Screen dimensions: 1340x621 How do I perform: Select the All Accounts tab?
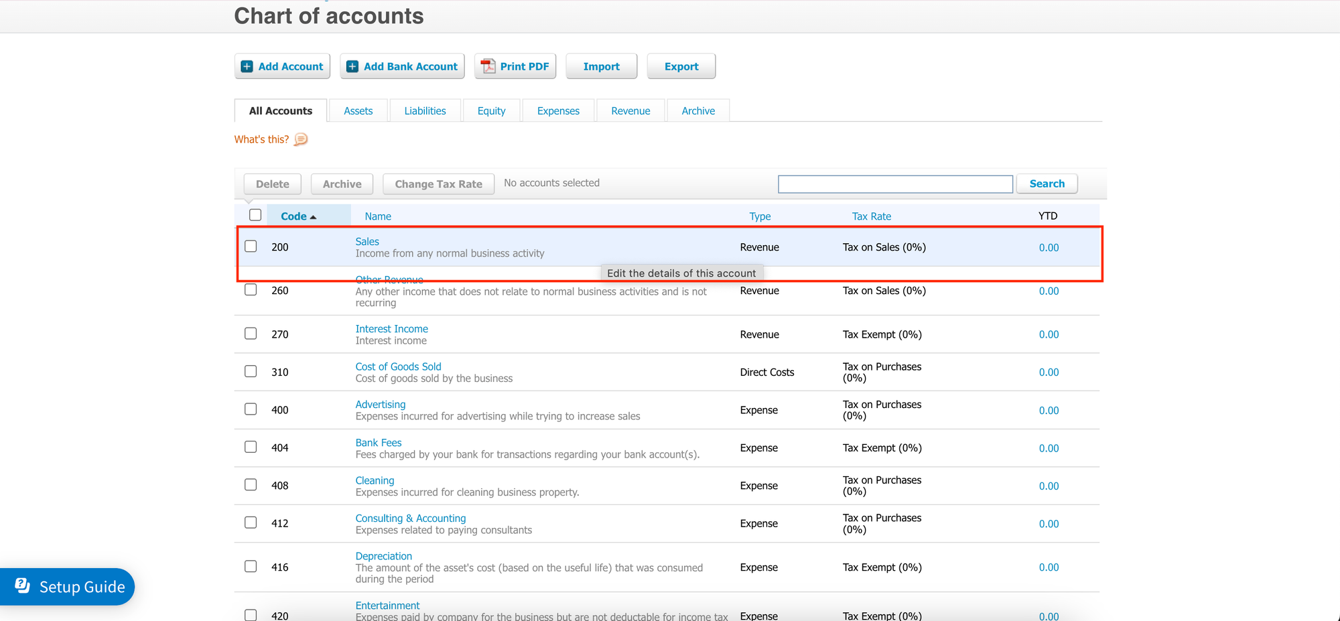281,111
